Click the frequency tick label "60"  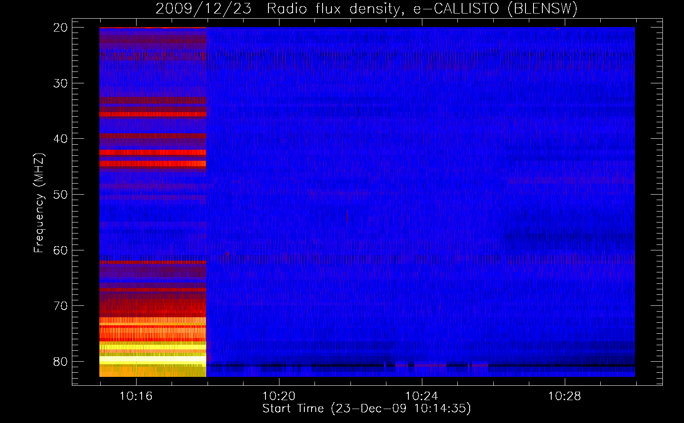[x=60, y=250]
